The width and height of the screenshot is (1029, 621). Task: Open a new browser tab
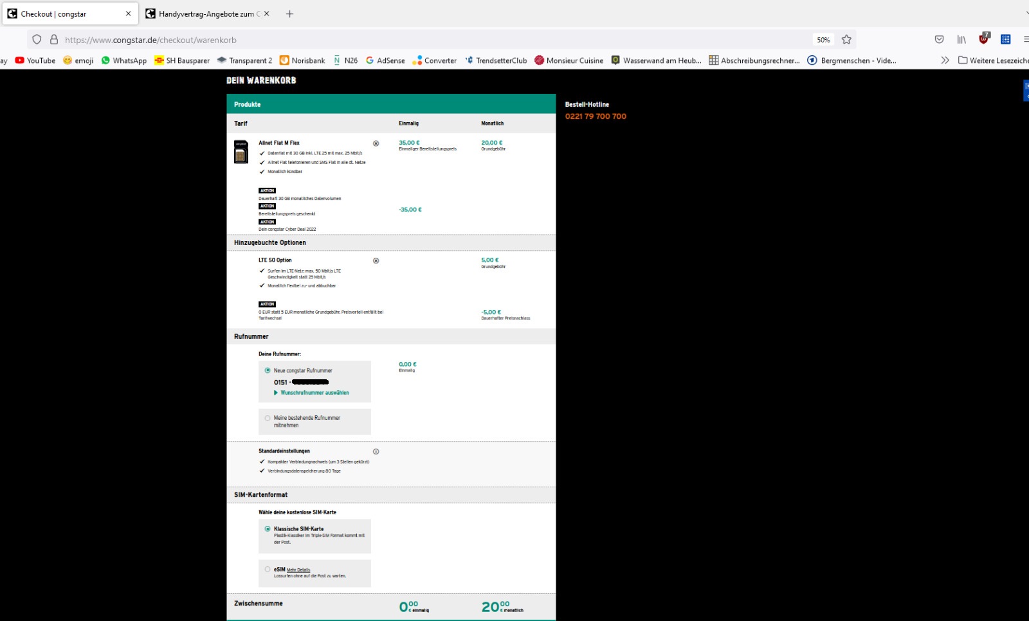[289, 14]
